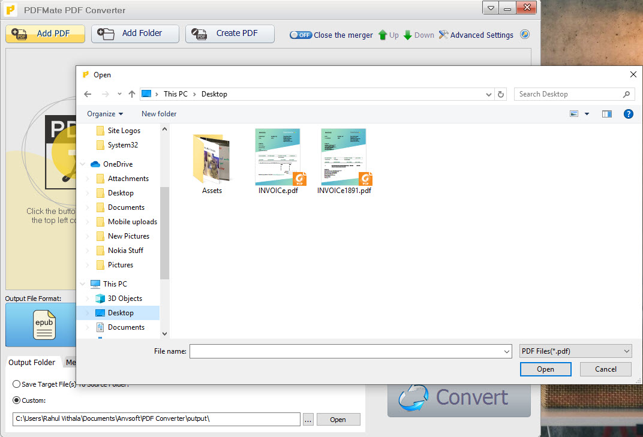
Task: Click in the custom output path field
Action: (x=157, y=419)
